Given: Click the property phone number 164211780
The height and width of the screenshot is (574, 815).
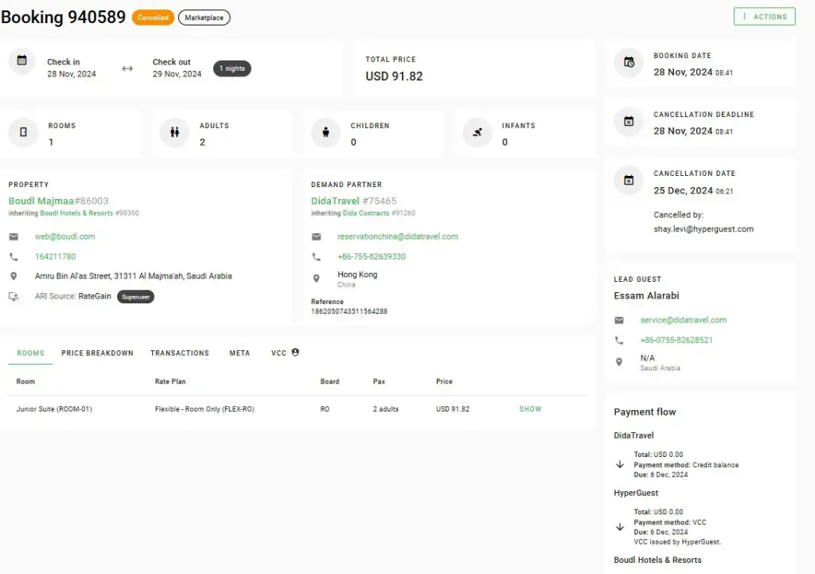Looking at the screenshot, I should click(x=55, y=257).
